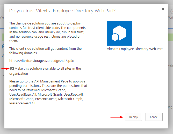Click the vitextra-storage.azureedge.net domain text
Screen dimensions: 173x134
pyautogui.click(x=42, y=61)
